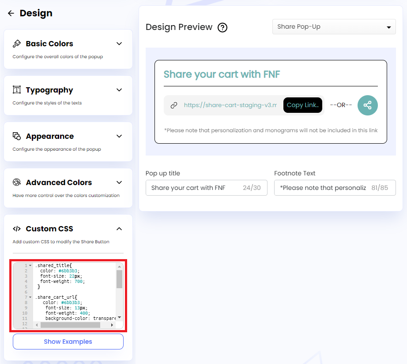407x364 pixels.
Task: Expand the Appearance section
Action: click(119, 137)
